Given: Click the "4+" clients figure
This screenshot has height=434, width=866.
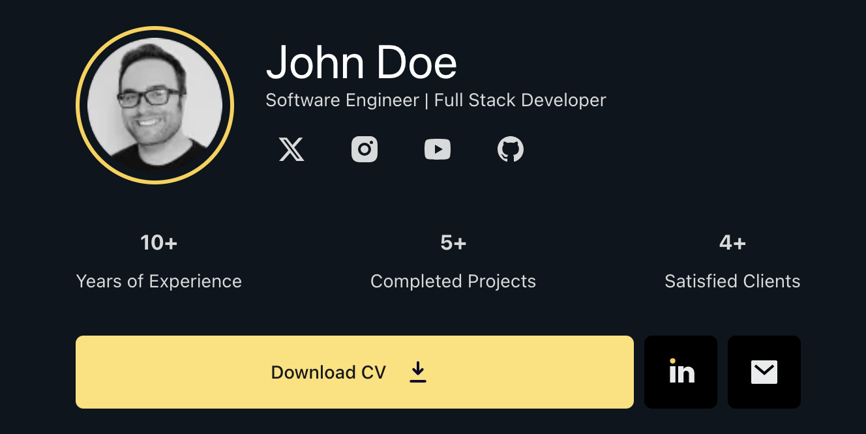Looking at the screenshot, I should click(732, 243).
